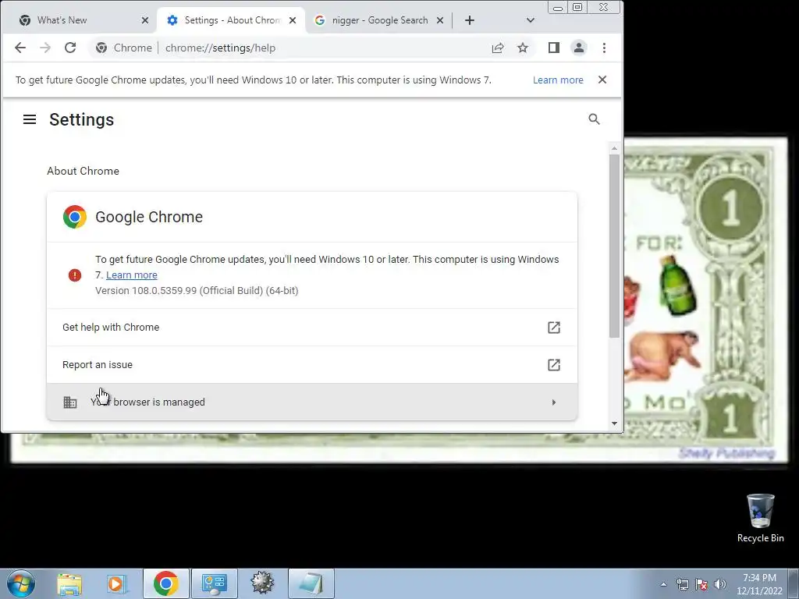The height and width of the screenshot is (599, 799).
Task: Open Report an issue row
Action: 312,365
